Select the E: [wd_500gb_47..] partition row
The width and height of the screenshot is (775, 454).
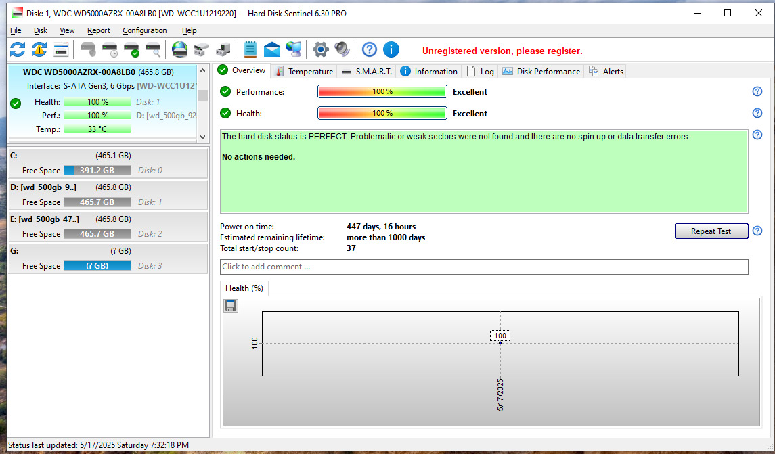(x=108, y=226)
